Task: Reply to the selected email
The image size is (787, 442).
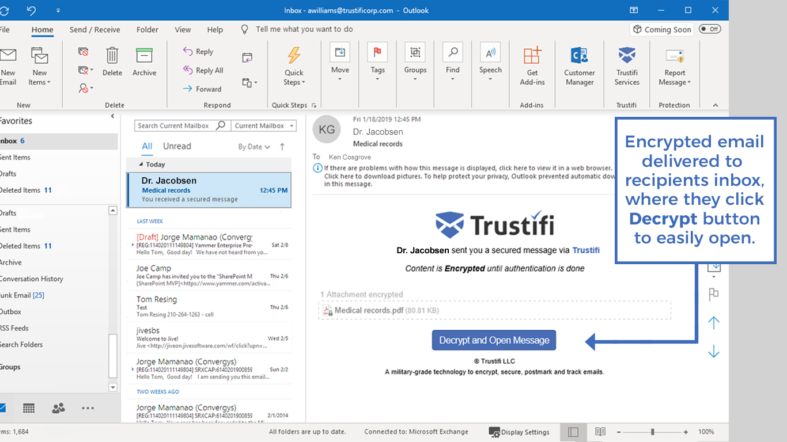Action: tap(198, 52)
